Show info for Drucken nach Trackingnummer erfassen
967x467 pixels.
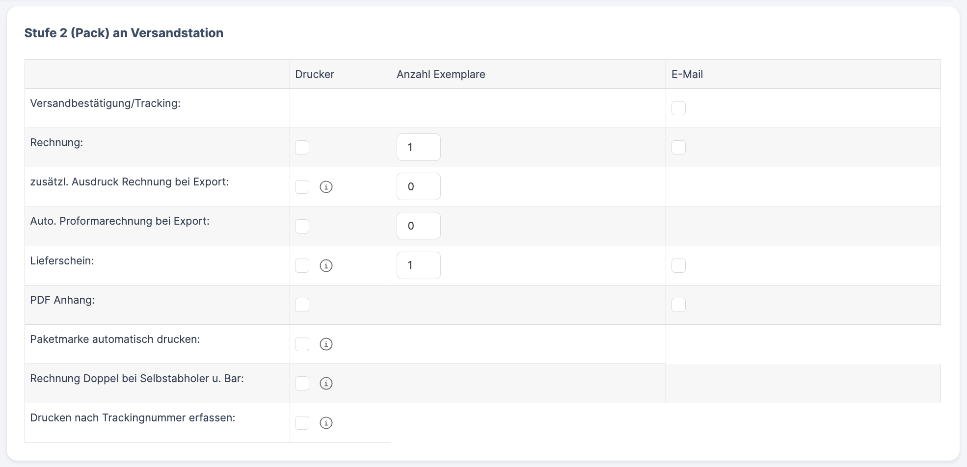point(326,422)
